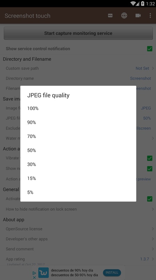
Task: Click Start capture monitoring service button
Action: (78, 33)
